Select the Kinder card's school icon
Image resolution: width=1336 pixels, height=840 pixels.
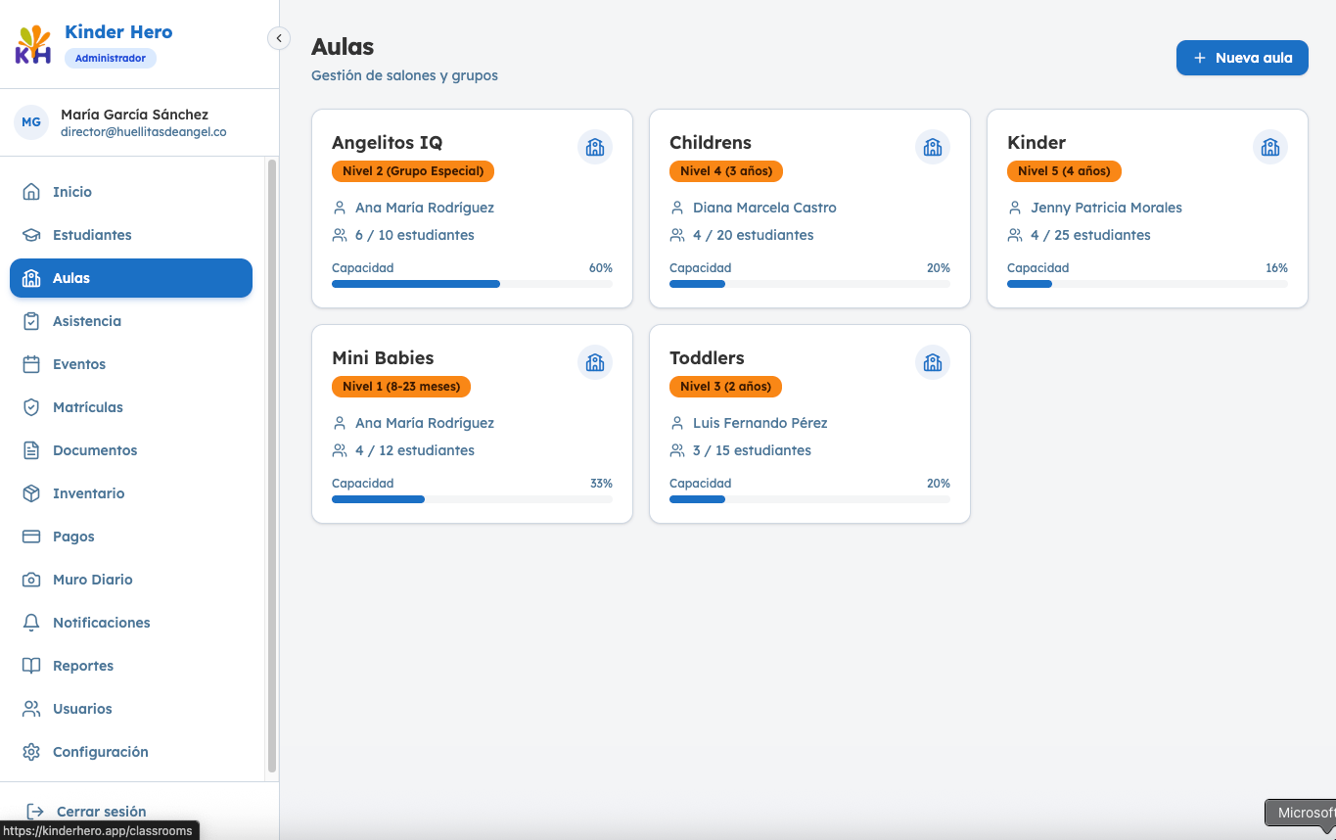click(x=1270, y=148)
